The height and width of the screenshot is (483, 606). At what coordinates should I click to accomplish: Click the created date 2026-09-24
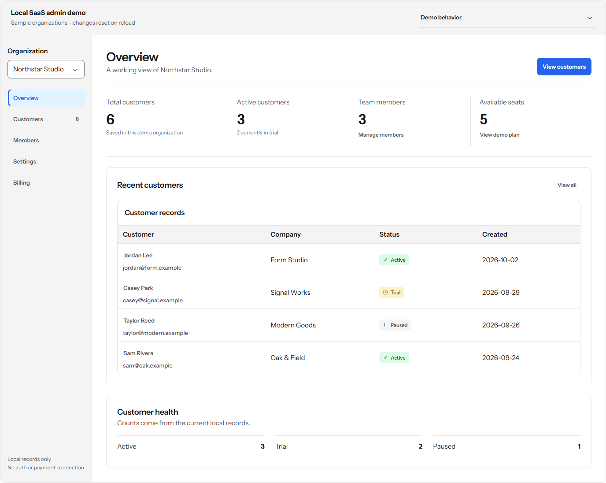pyautogui.click(x=501, y=358)
